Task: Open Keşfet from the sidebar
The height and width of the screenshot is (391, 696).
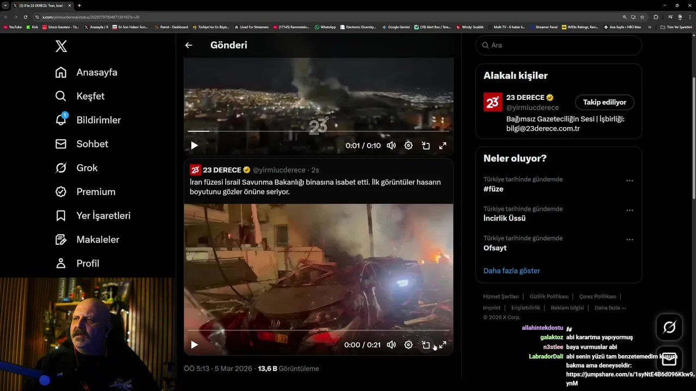Action: tap(80, 96)
